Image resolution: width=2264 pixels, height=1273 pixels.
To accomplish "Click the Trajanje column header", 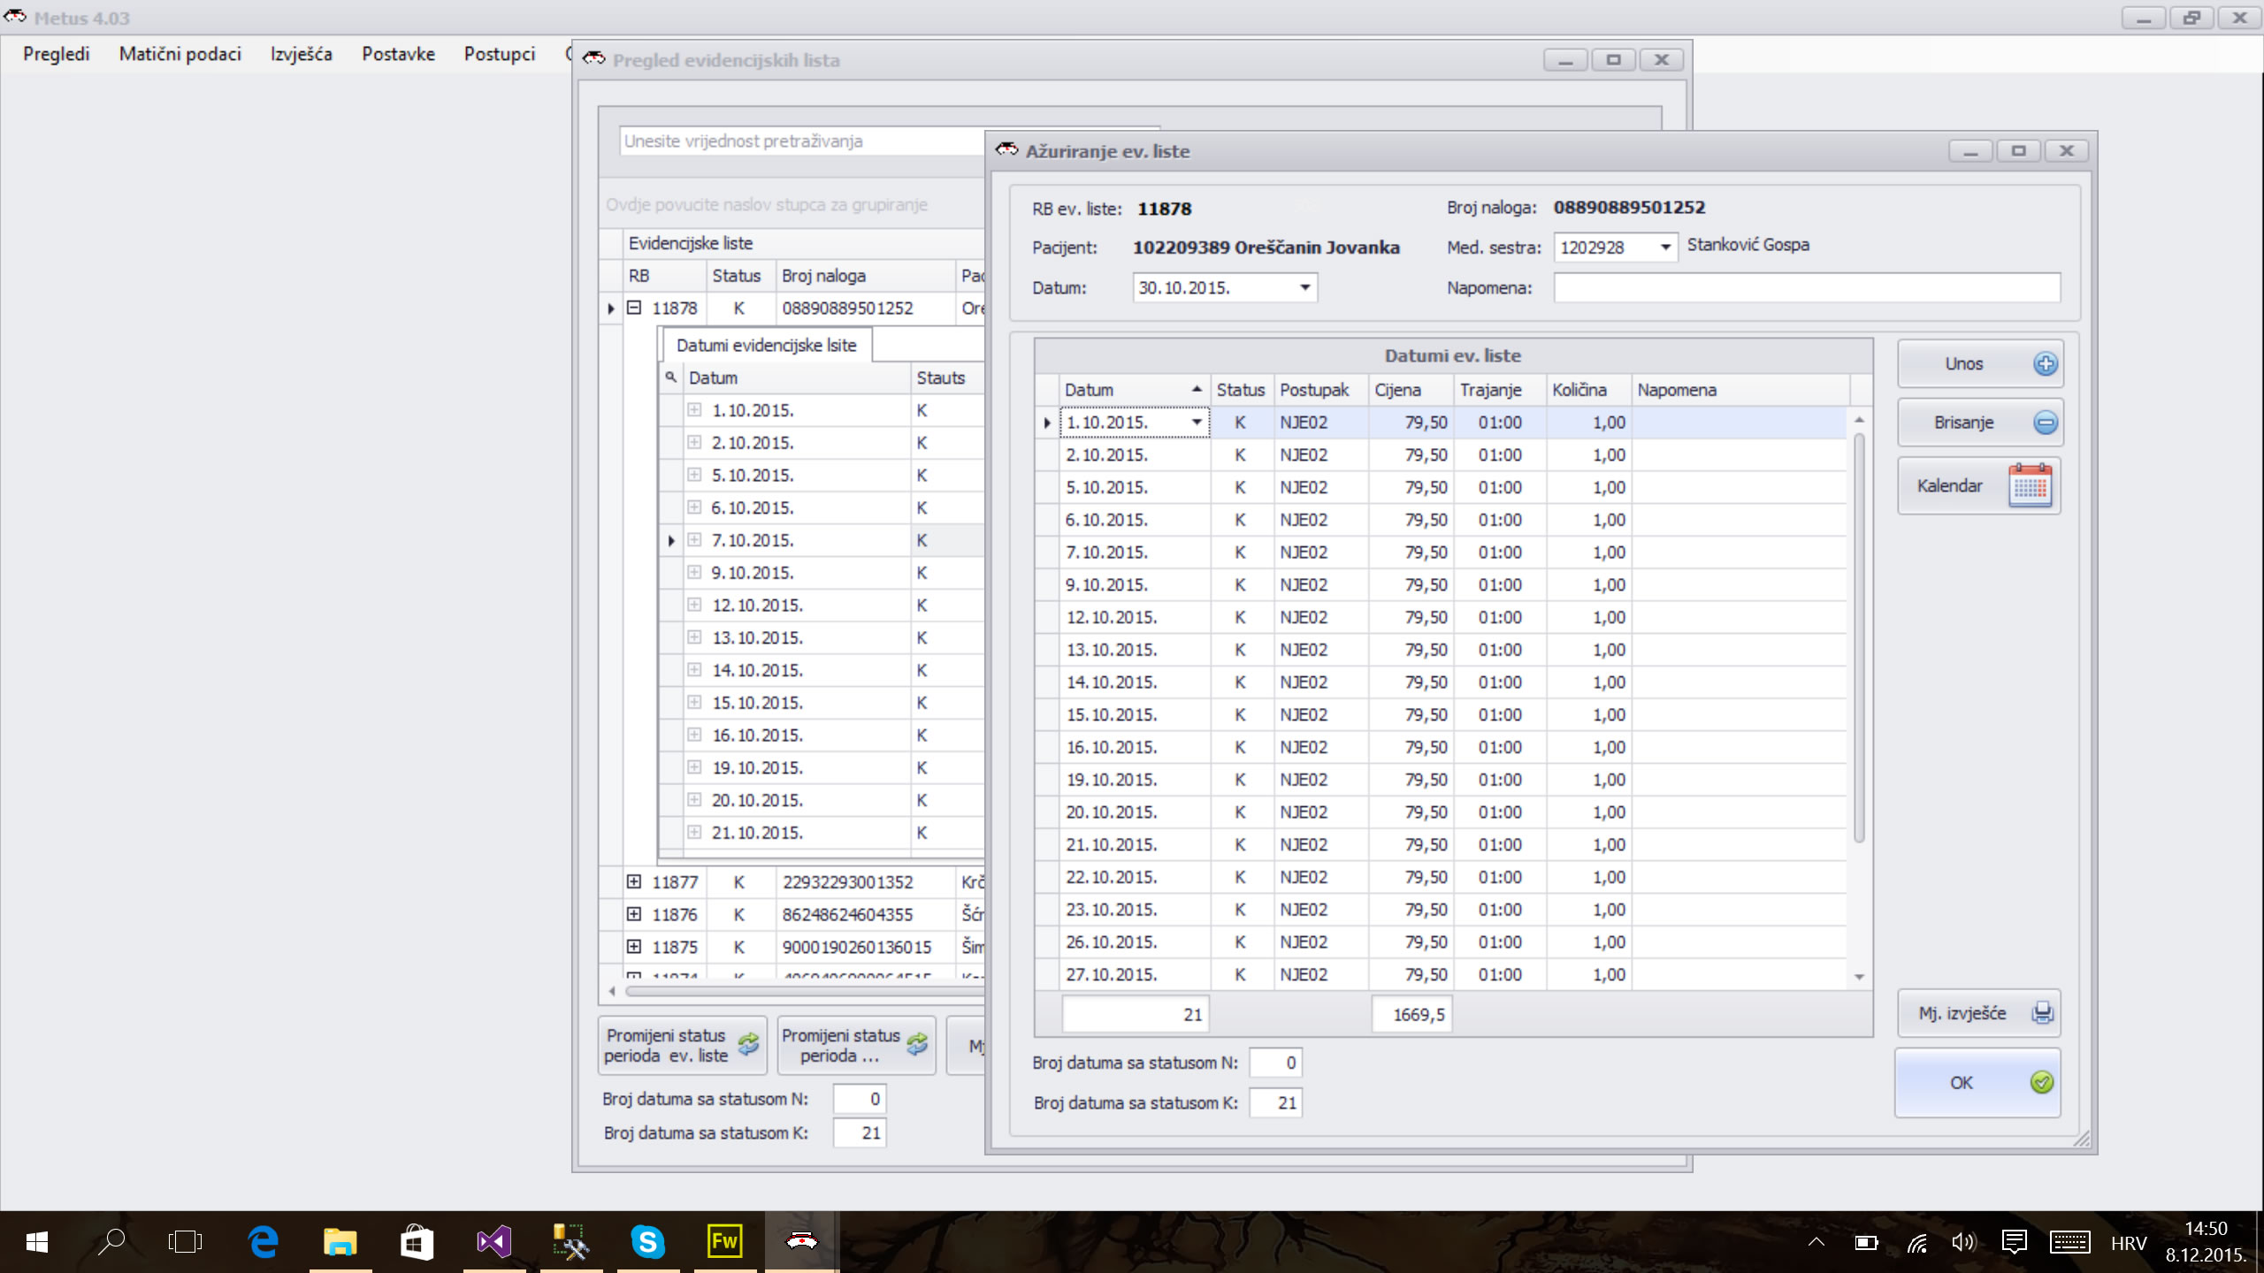I will [x=1499, y=390].
